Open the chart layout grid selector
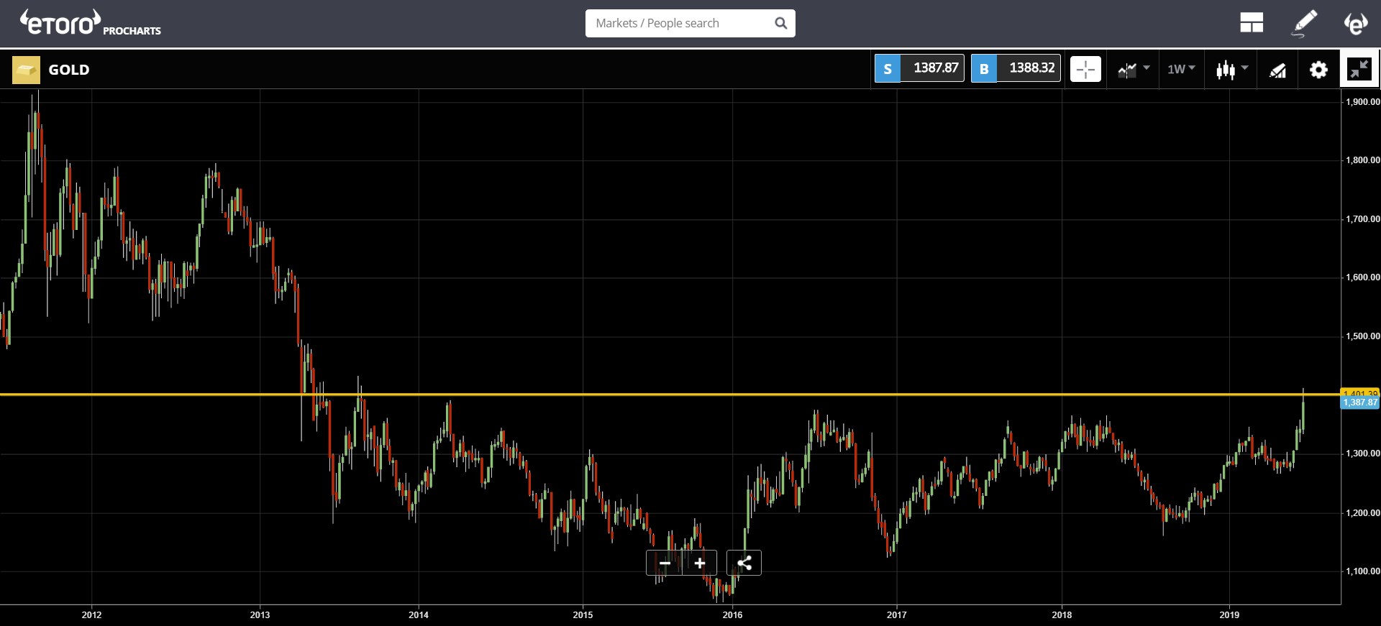This screenshot has width=1381, height=626. (1252, 23)
